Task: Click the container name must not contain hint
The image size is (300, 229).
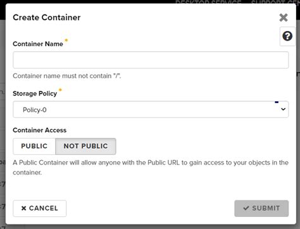Action: 67,76
